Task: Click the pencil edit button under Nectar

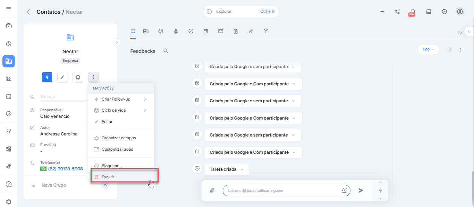Action: 62,77
